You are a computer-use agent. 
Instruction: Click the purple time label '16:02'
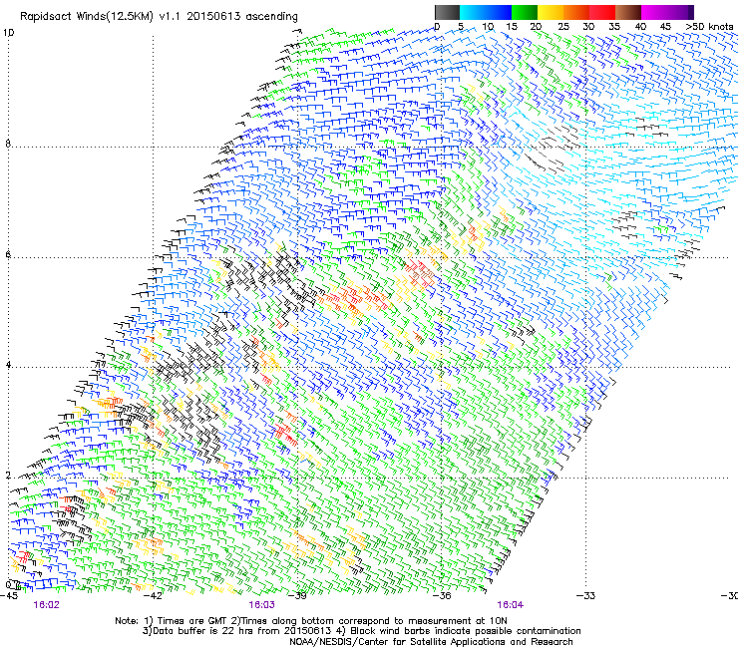(47, 605)
